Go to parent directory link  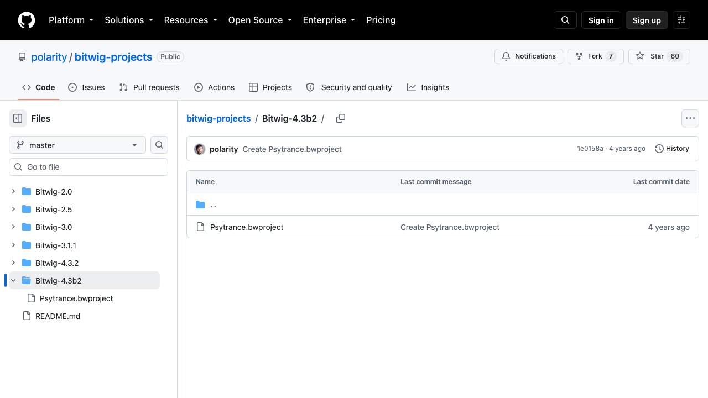(x=214, y=205)
